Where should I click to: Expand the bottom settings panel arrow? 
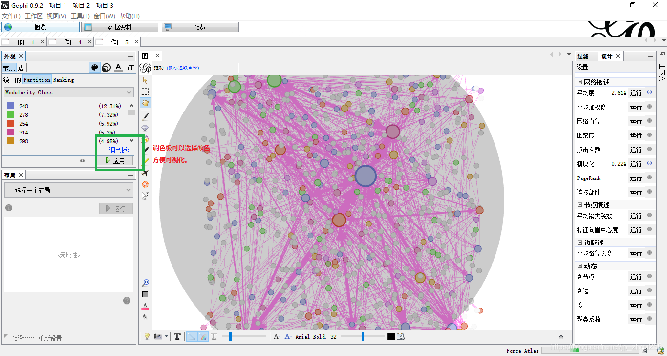pos(561,337)
